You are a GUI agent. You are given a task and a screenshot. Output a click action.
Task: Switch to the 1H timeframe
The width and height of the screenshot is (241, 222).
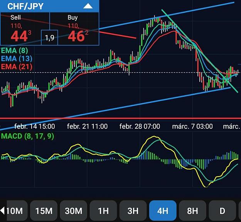[x=103, y=211]
